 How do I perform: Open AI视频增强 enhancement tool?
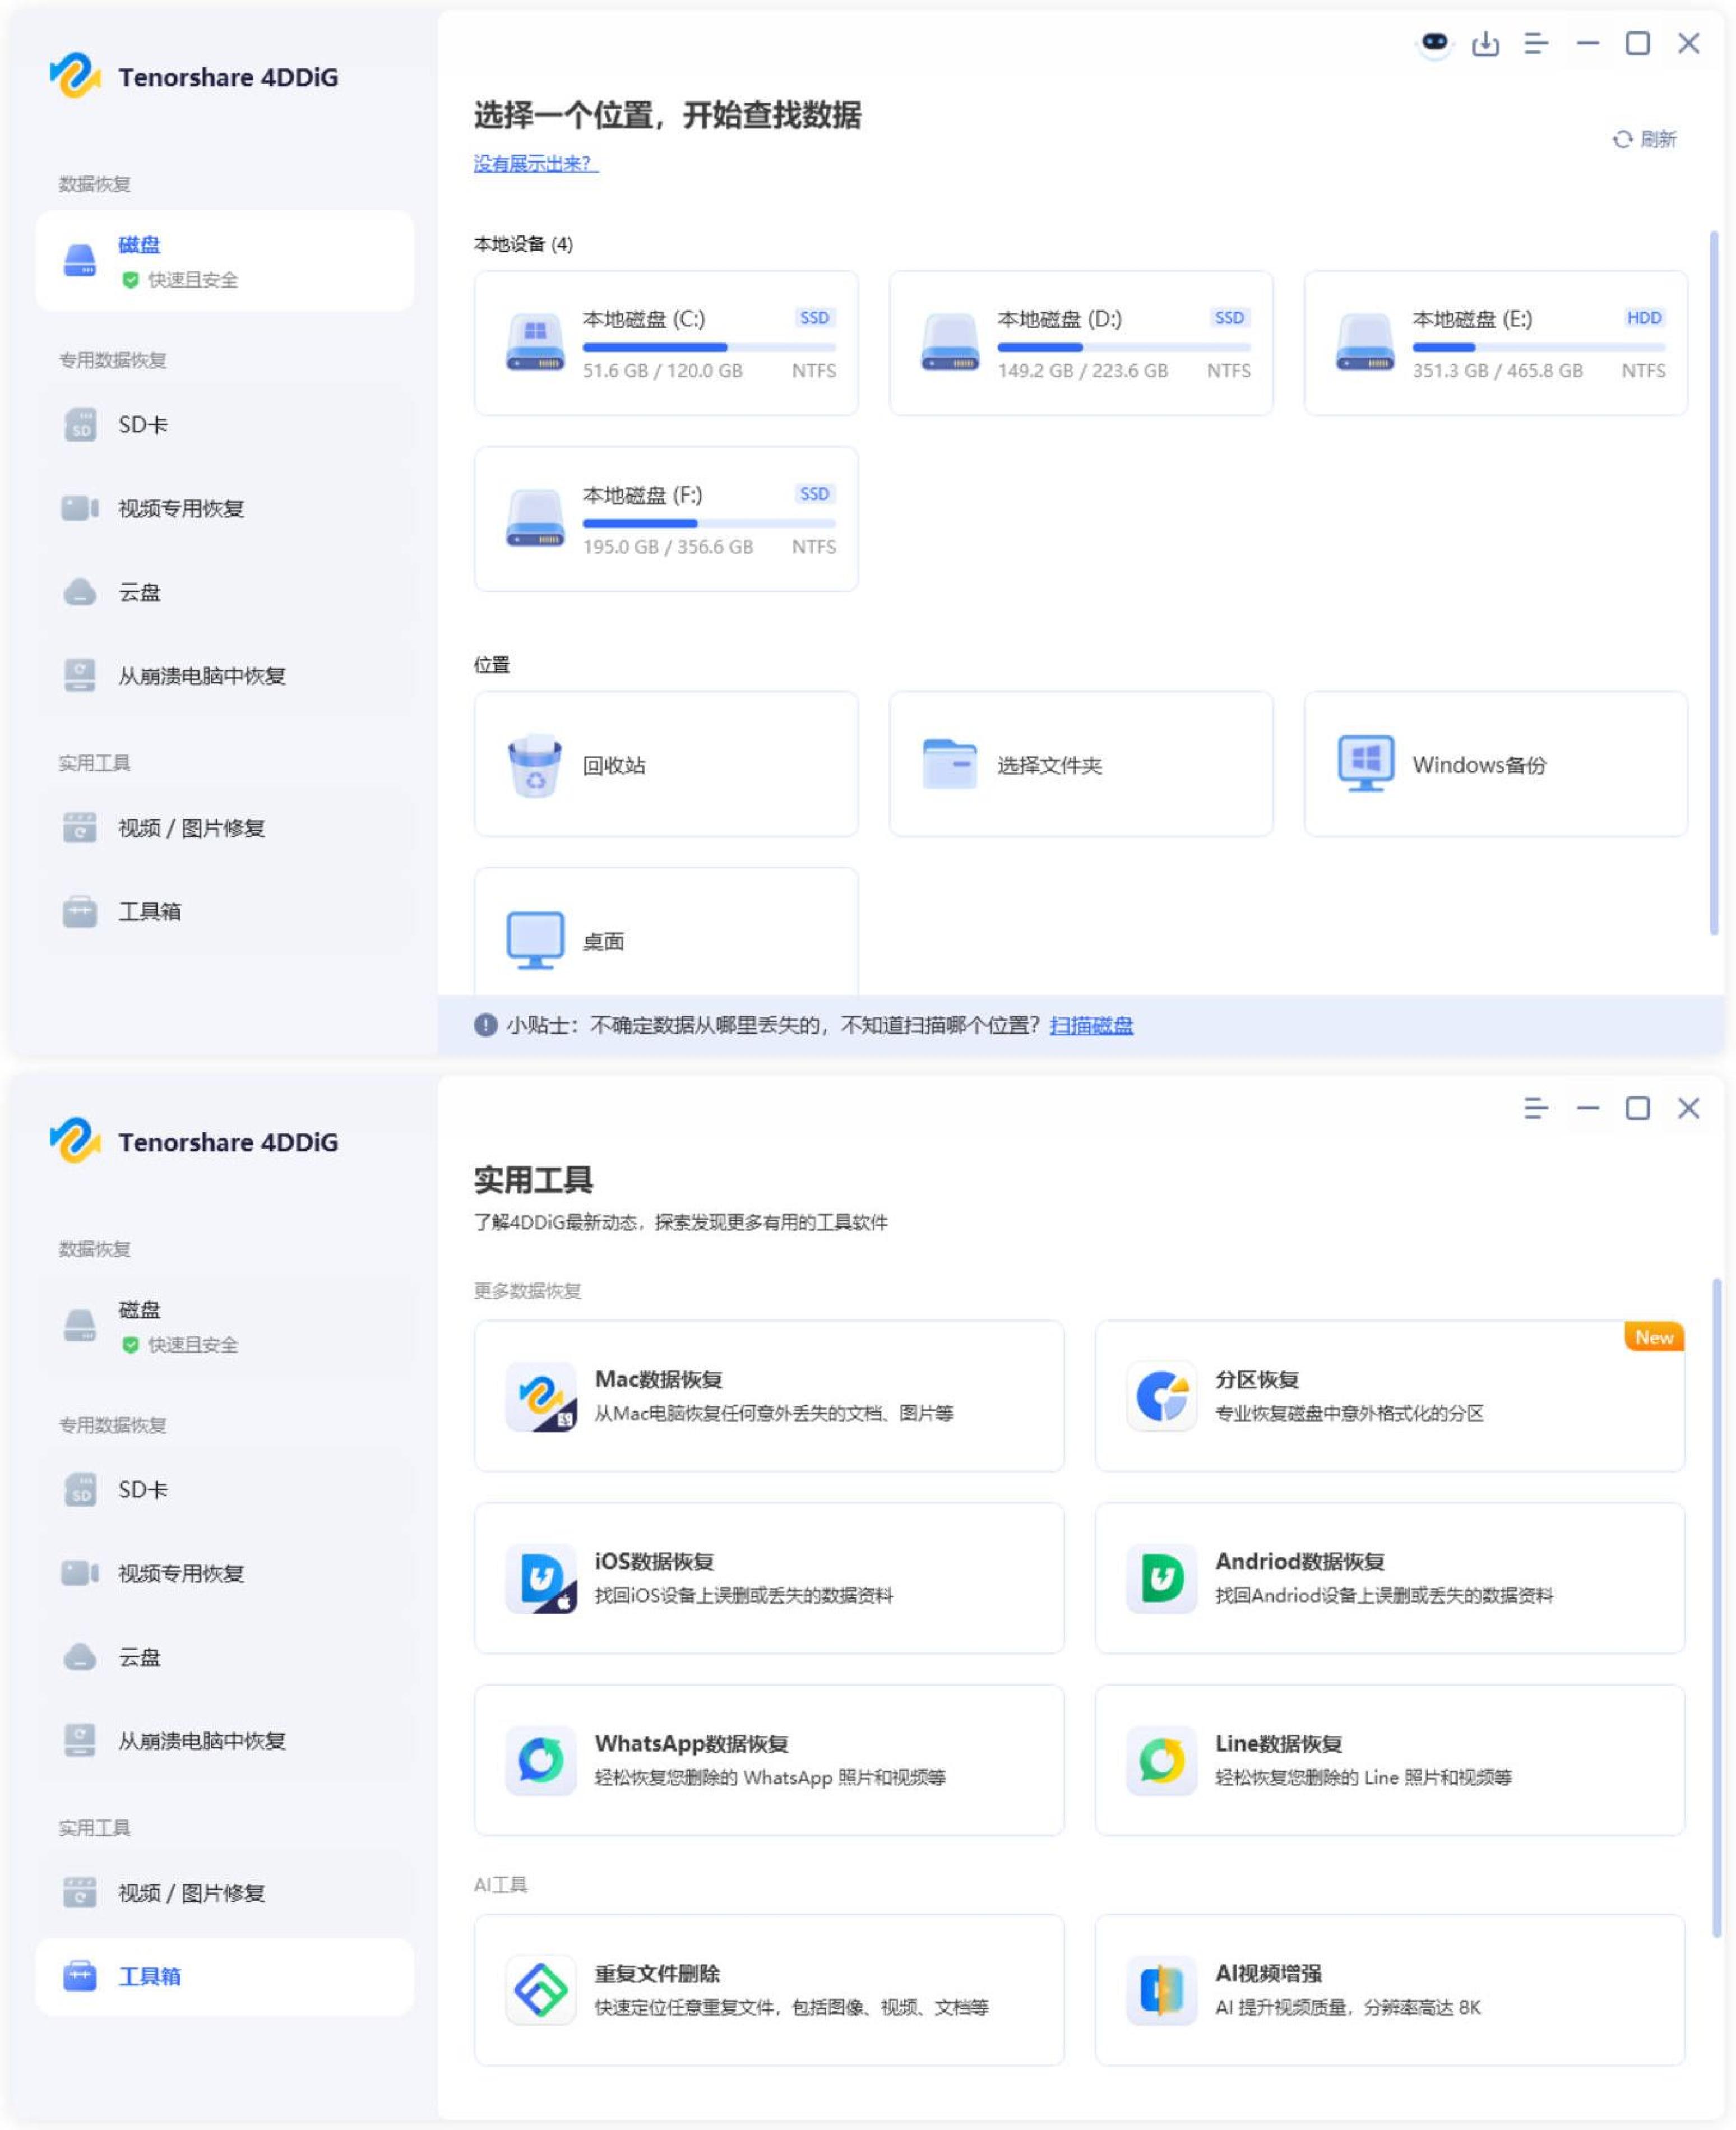1390,1990
